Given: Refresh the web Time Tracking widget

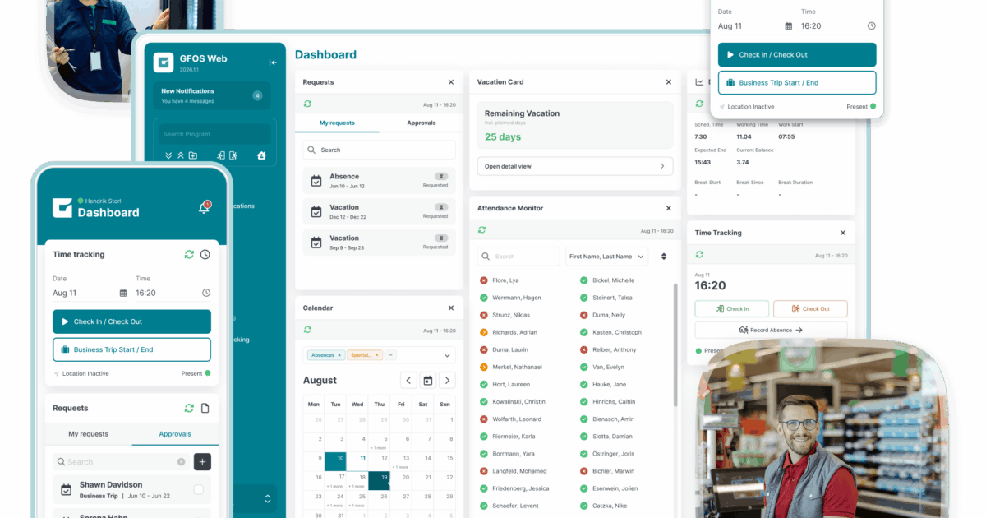Looking at the screenshot, I should (x=699, y=256).
